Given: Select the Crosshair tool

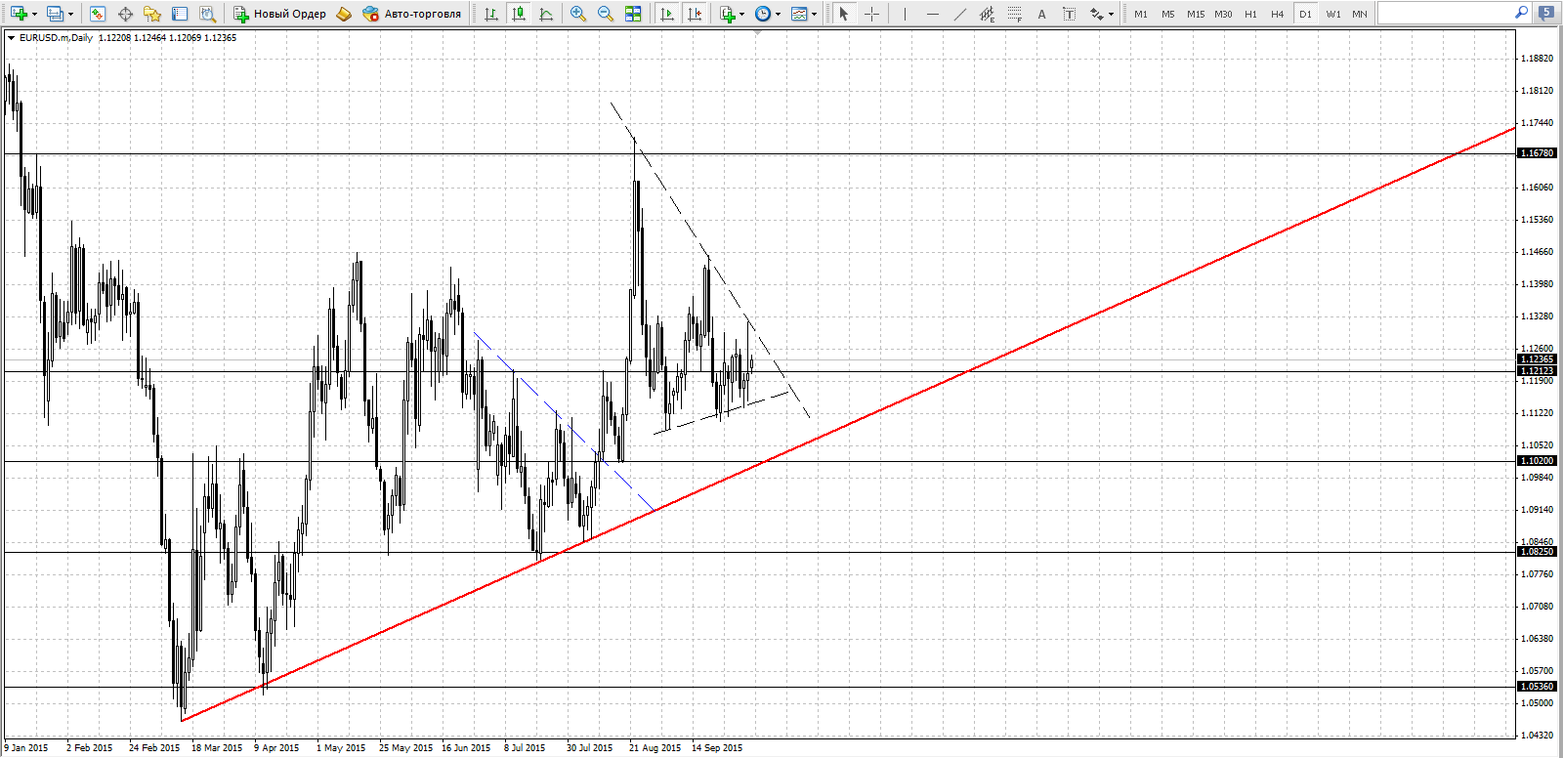Looking at the screenshot, I should pyautogui.click(x=871, y=14).
